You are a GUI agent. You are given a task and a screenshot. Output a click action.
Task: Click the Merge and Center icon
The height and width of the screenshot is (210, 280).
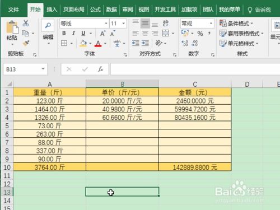coord(166,33)
